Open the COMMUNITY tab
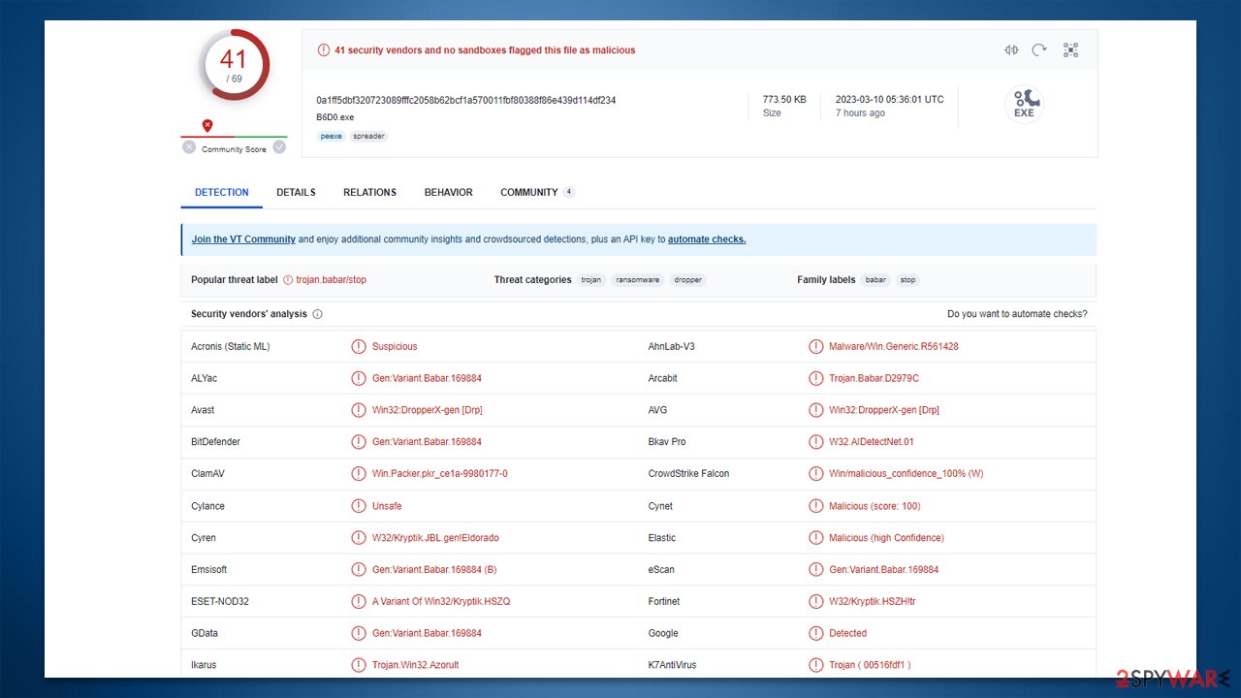This screenshot has height=698, width=1241. coord(537,193)
